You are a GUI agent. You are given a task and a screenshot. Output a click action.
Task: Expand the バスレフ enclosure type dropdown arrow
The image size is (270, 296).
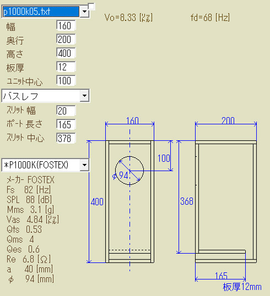[x=84, y=96]
